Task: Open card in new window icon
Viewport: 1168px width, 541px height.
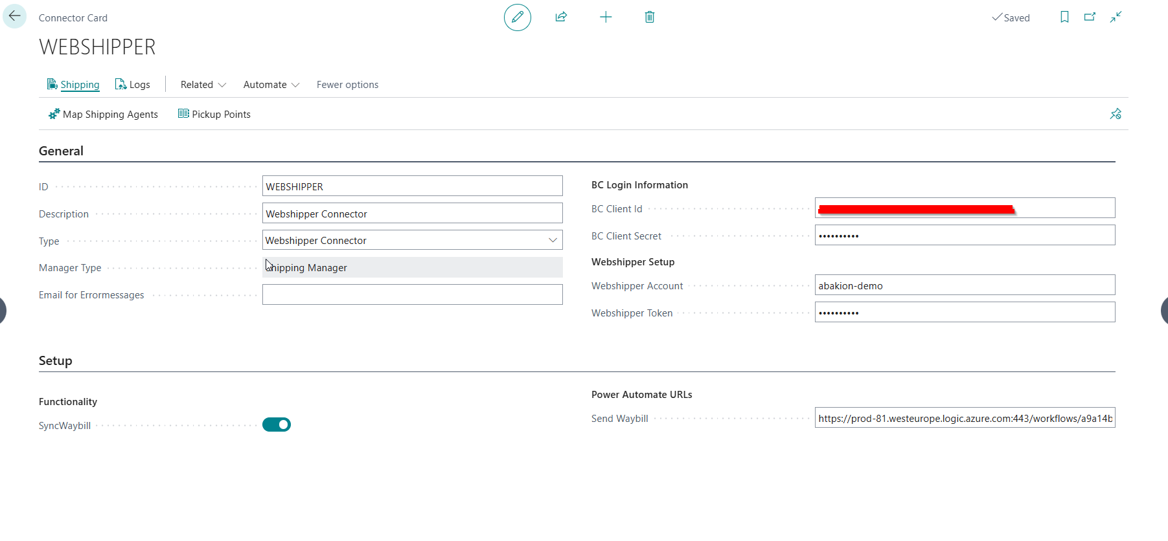Action: pyautogui.click(x=1090, y=17)
